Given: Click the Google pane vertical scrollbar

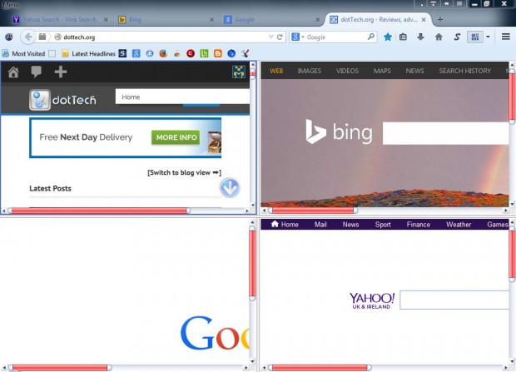Looking at the screenshot, I should (x=252, y=263).
